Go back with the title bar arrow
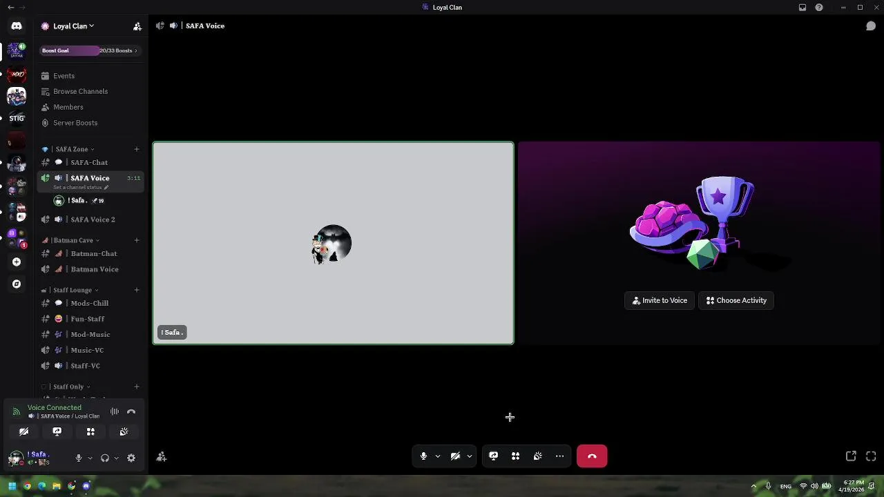Screen dimensions: 884x497 [x=10, y=8]
